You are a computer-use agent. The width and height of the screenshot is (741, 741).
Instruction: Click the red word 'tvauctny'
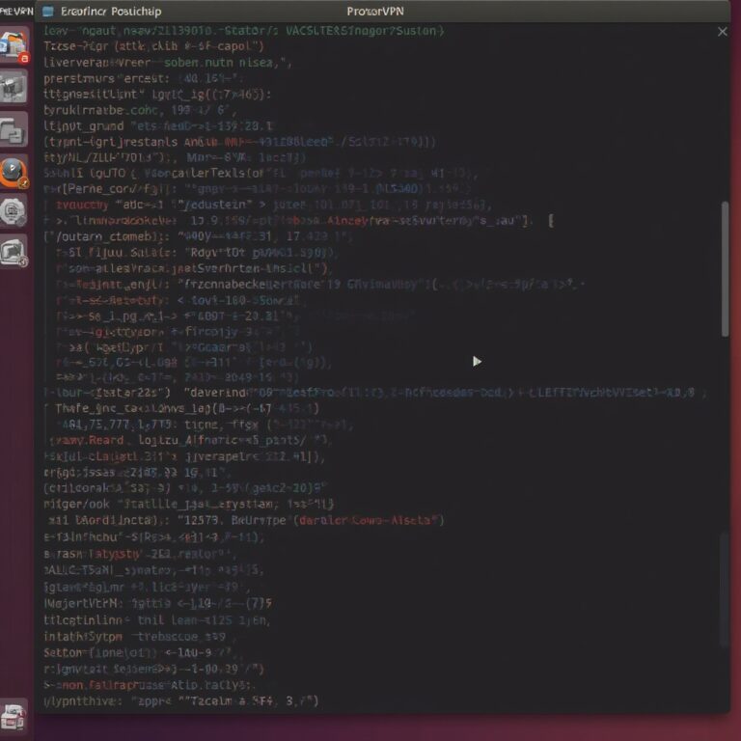82,205
